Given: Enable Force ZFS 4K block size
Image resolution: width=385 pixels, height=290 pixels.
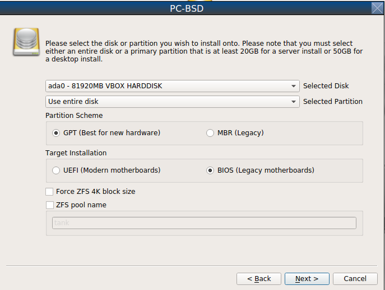Looking at the screenshot, I should [x=49, y=192].
